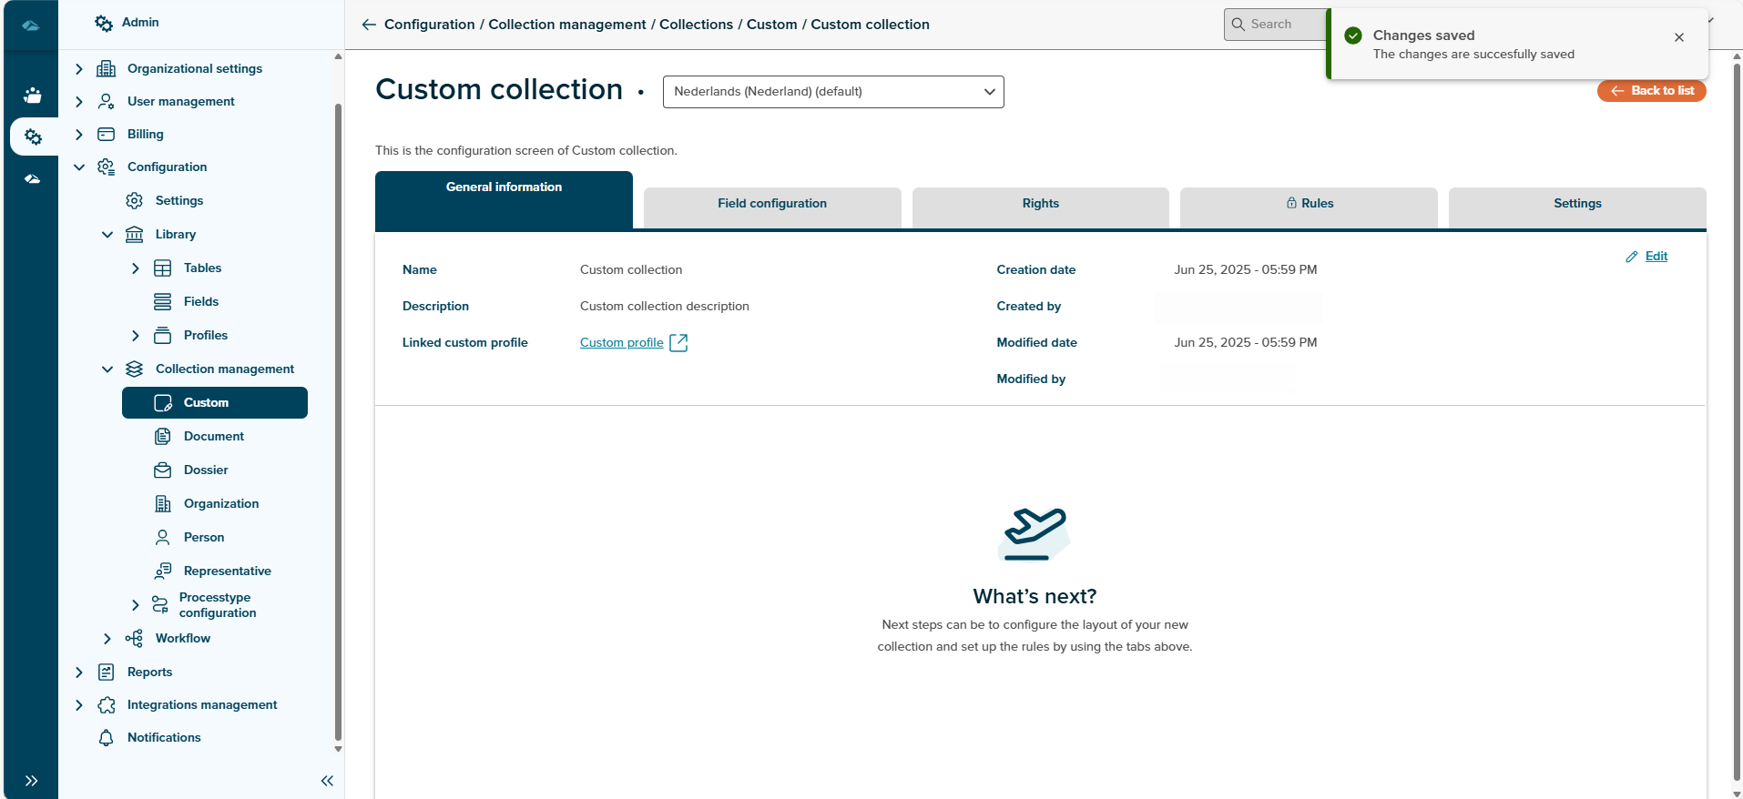Expand left rail with bottom double arrow
Viewport: 1743px width, 799px height.
pos(31,781)
